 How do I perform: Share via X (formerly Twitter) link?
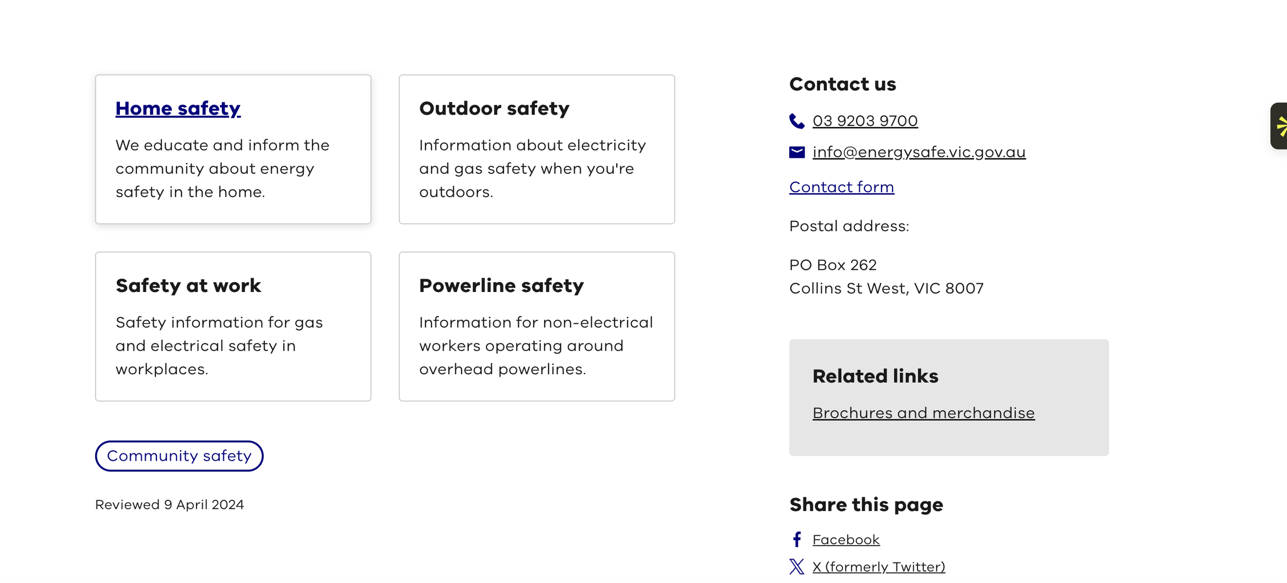click(879, 567)
